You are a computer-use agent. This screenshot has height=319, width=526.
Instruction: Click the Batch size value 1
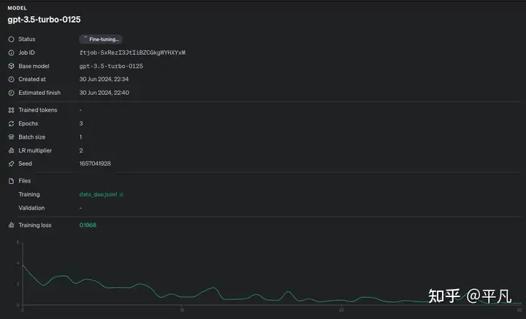pos(80,137)
